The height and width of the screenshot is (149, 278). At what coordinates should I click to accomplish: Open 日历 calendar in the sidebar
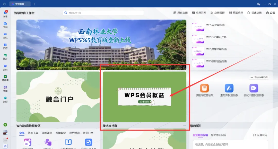(x=5, y=46)
